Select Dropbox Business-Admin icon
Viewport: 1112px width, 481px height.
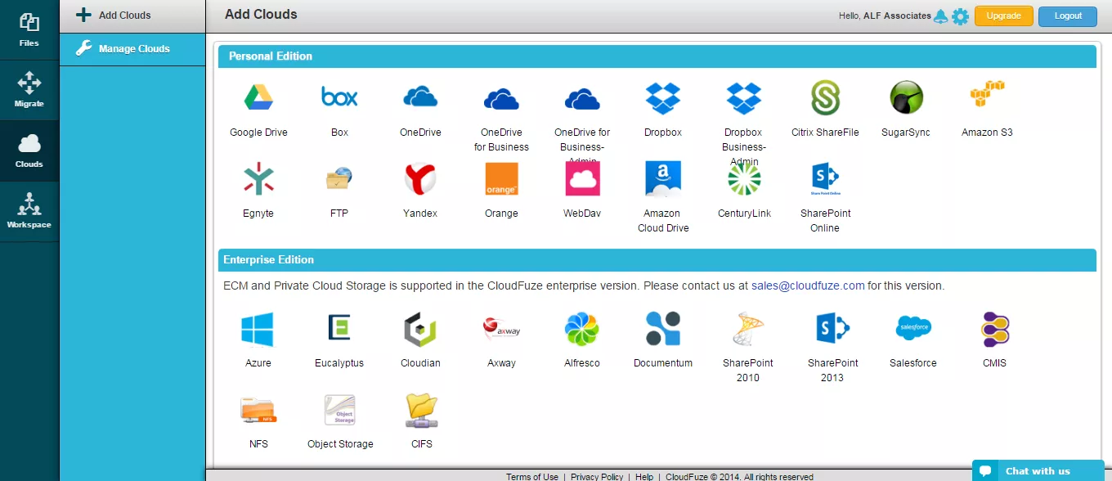point(744,98)
